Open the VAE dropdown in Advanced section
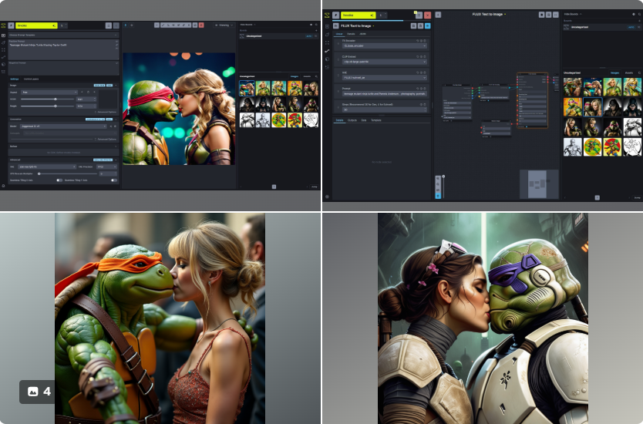Image resolution: width=643 pixels, height=424 pixels. 46,167
